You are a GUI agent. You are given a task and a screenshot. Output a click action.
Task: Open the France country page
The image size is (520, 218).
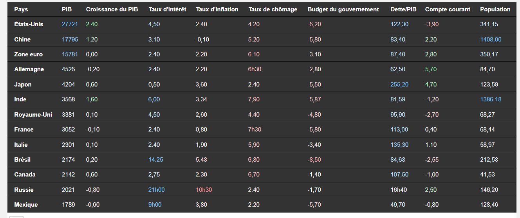coord(24,130)
